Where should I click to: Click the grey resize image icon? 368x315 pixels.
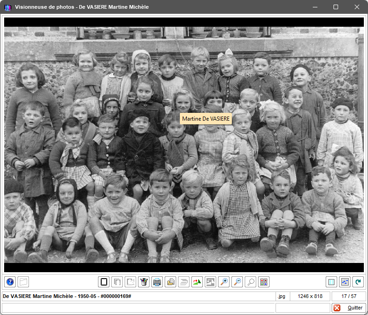[211, 282]
